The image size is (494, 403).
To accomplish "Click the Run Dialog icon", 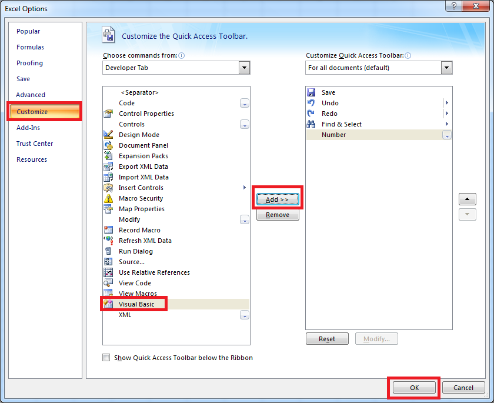I will point(108,251).
